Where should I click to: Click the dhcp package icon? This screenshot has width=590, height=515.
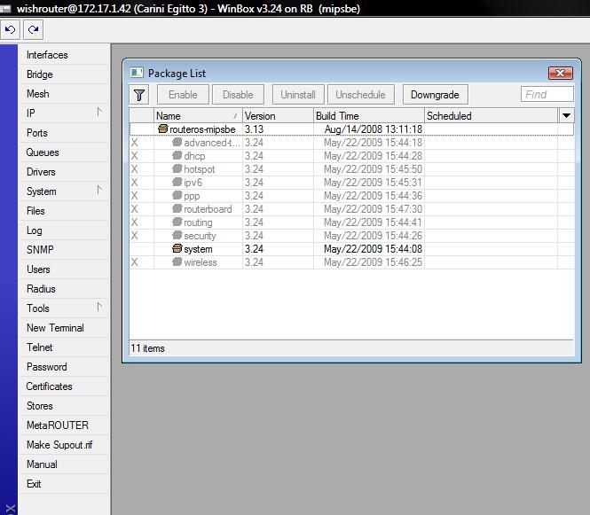point(177,156)
